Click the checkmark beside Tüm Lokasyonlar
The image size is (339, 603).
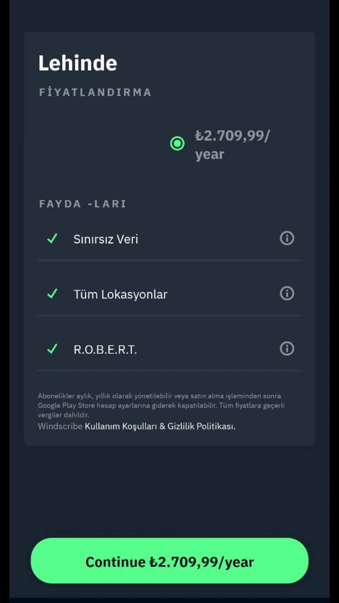[52, 294]
